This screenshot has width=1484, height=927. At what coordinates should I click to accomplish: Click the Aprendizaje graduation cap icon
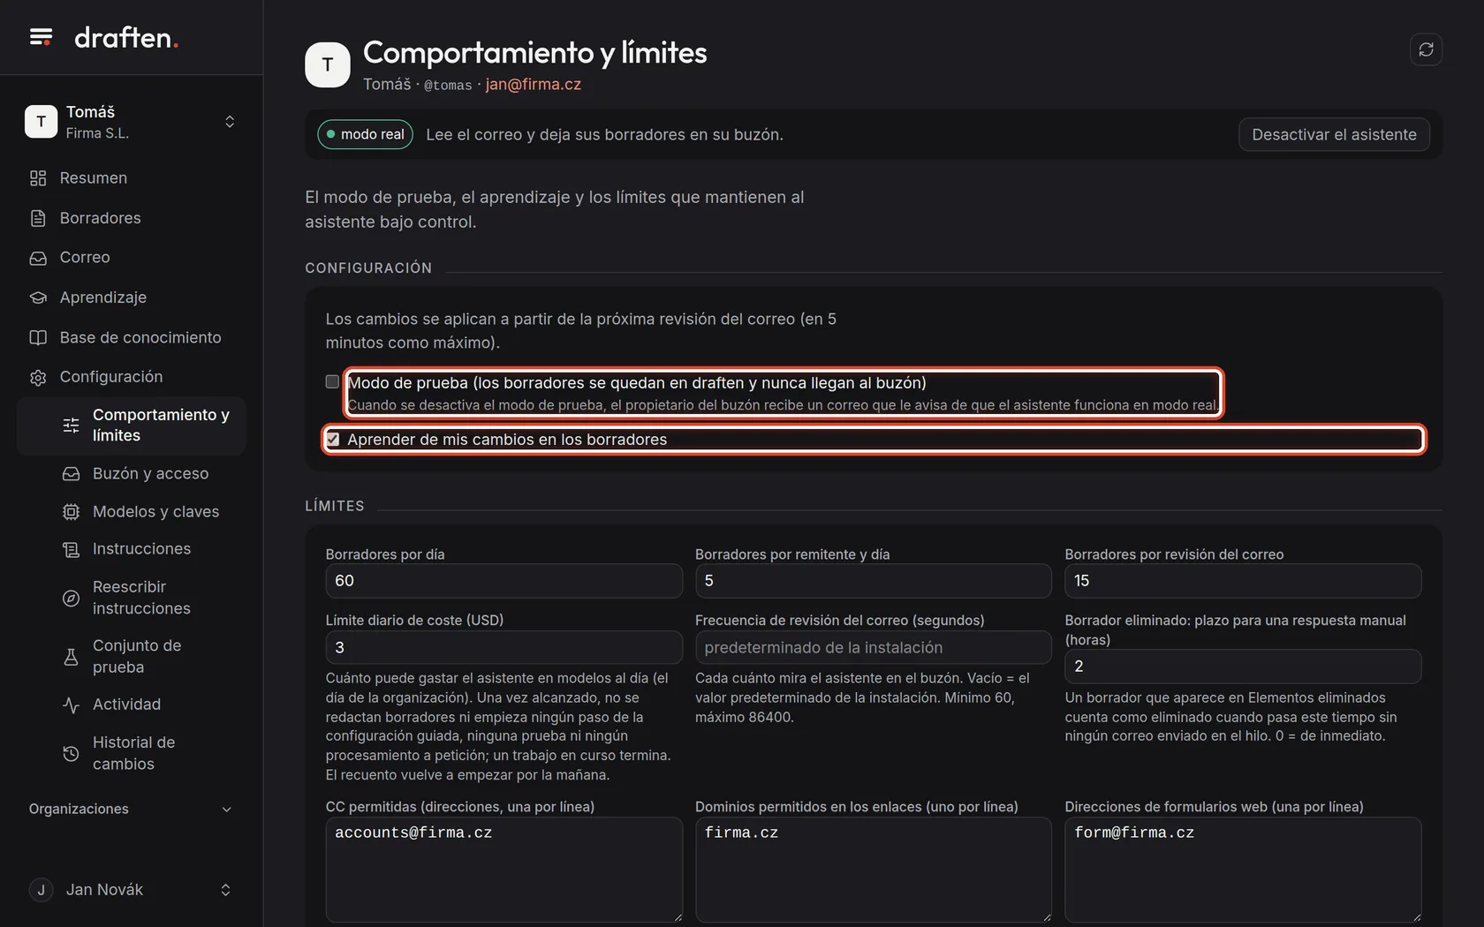tap(38, 298)
